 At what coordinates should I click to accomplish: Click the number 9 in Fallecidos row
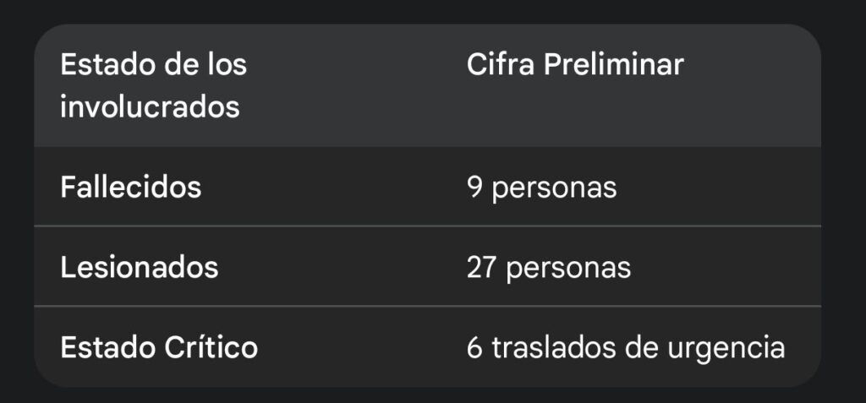coord(475,187)
